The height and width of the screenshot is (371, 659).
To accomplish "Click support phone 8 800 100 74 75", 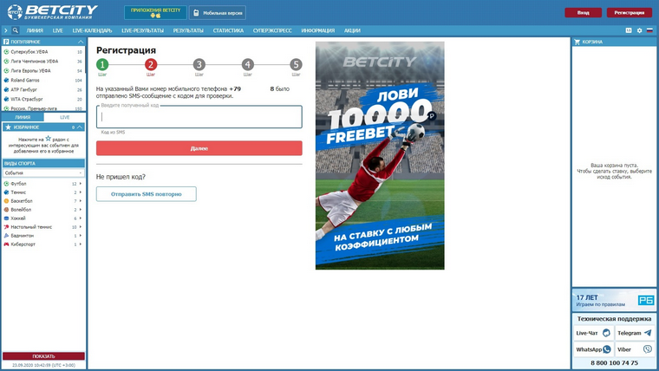I will click(614, 362).
